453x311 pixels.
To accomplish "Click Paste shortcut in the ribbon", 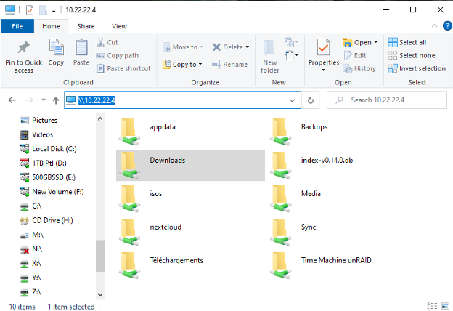I will click(x=123, y=68).
